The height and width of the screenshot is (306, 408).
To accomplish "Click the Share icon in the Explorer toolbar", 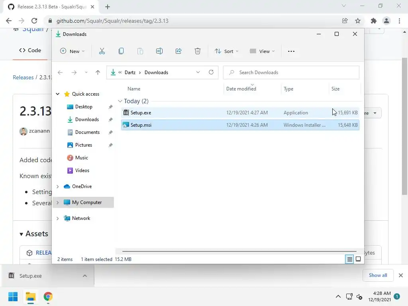I will 178,51.
